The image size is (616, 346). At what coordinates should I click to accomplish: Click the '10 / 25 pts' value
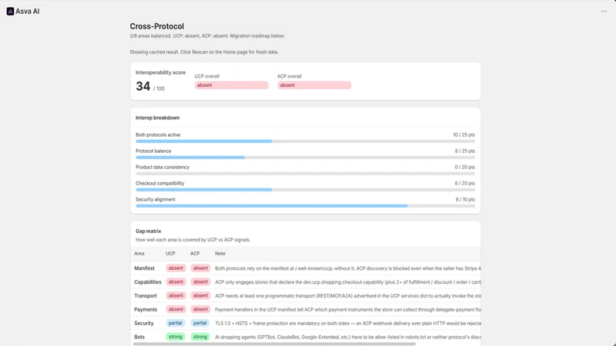(x=464, y=135)
